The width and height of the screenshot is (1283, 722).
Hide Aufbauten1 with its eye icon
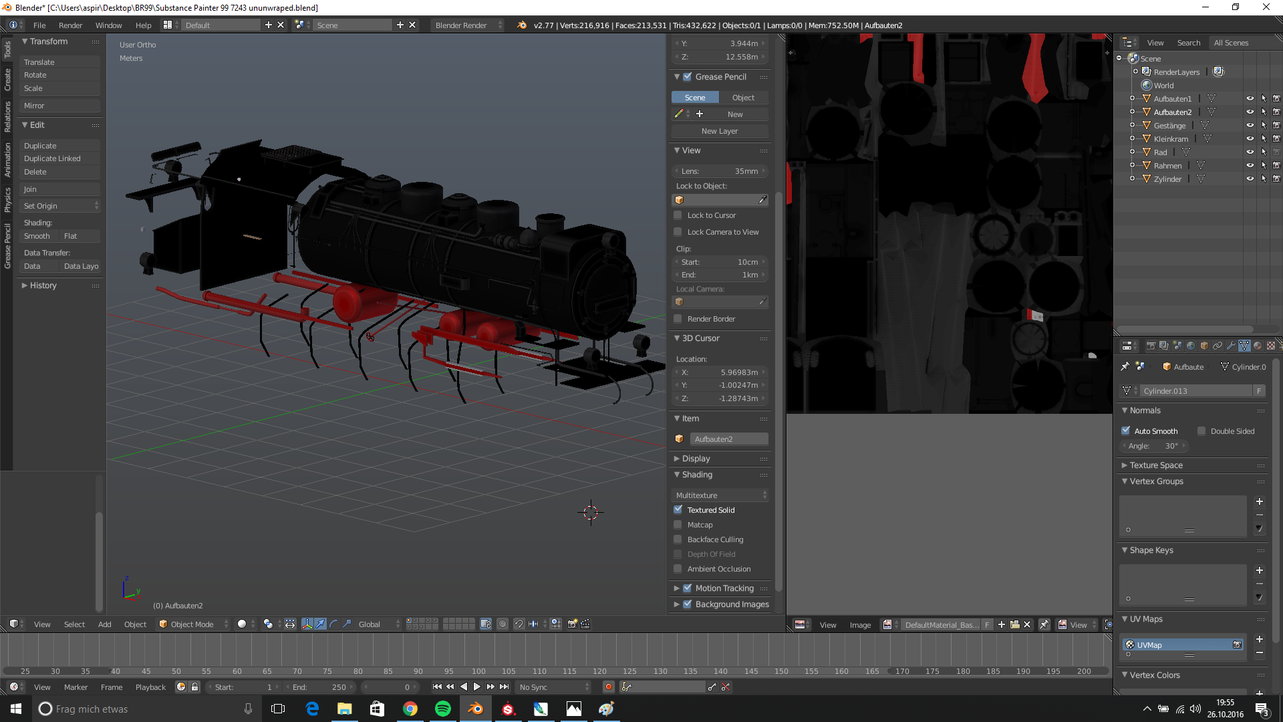pos(1250,99)
